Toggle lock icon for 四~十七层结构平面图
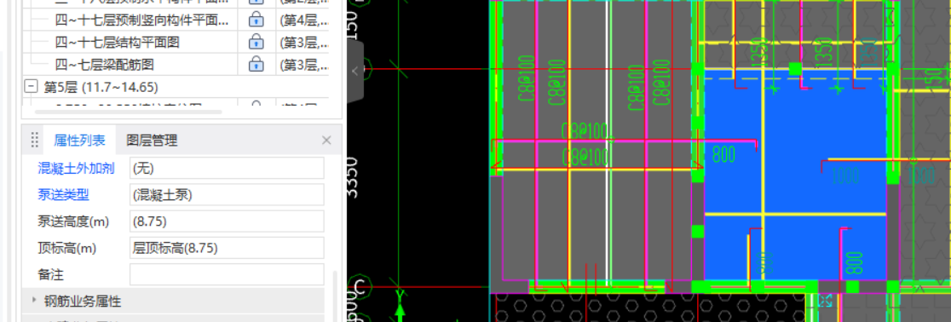This screenshot has width=951, height=322. pos(256,42)
